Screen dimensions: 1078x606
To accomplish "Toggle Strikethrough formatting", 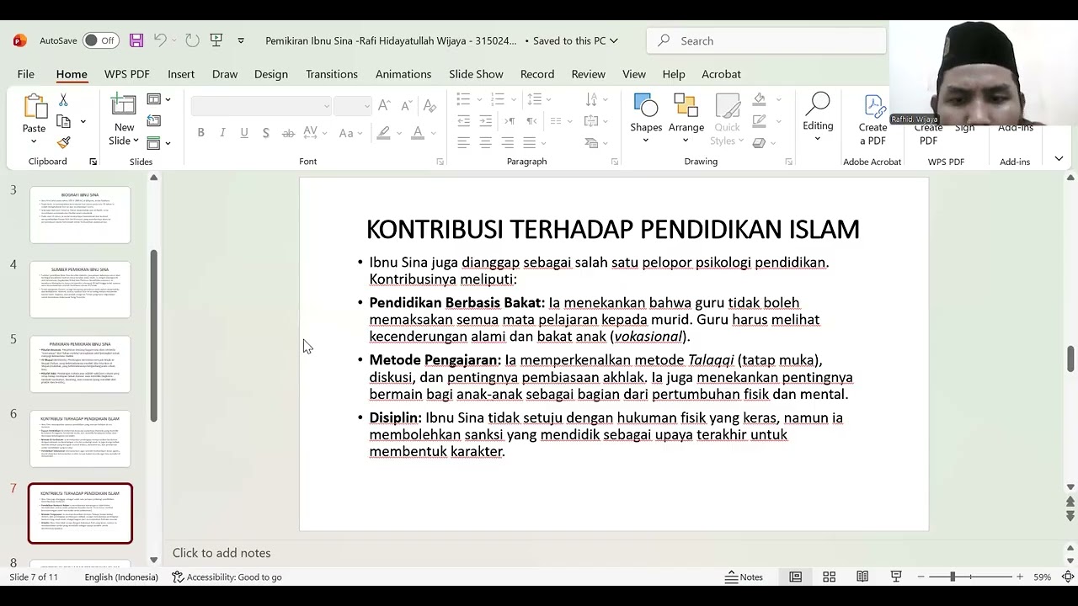I will click(x=288, y=133).
